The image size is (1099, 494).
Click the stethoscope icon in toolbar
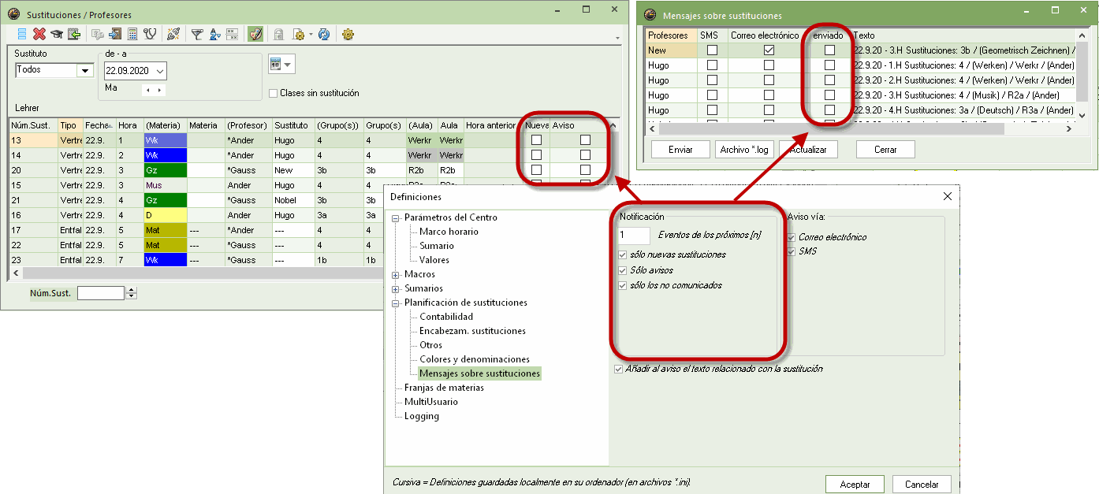point(150,34)
